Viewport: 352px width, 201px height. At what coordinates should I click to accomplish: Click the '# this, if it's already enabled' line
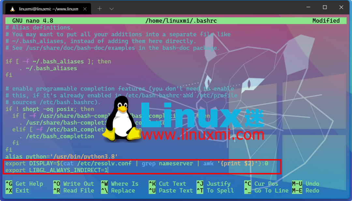tap(121, 95)
